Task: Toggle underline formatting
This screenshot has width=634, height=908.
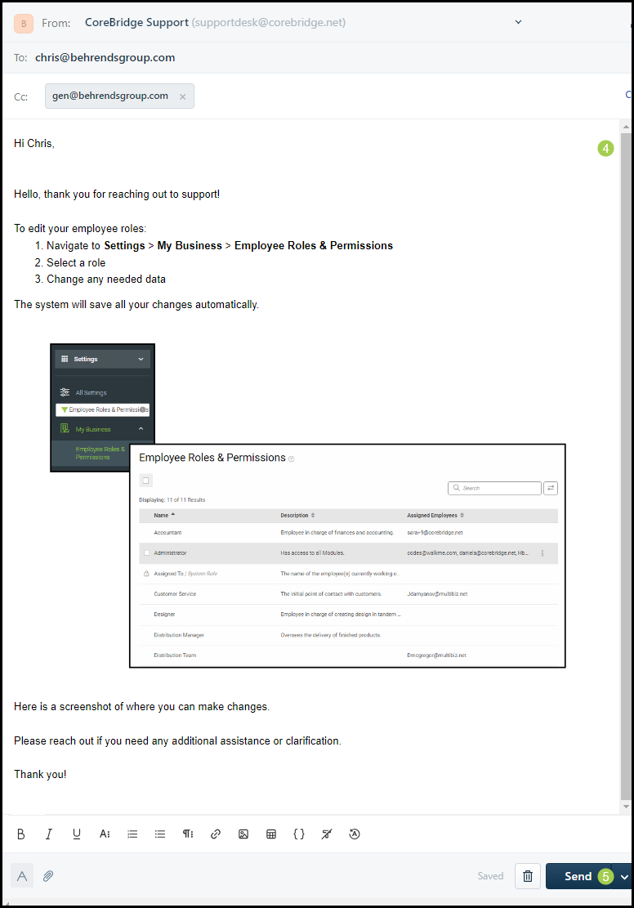Action: coord(77,834)
